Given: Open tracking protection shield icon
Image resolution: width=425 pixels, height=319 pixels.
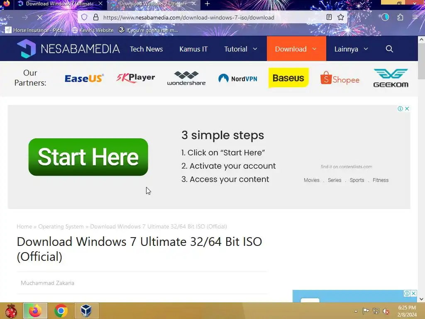Looking at the screenshot, I should [x=84, y=17].
